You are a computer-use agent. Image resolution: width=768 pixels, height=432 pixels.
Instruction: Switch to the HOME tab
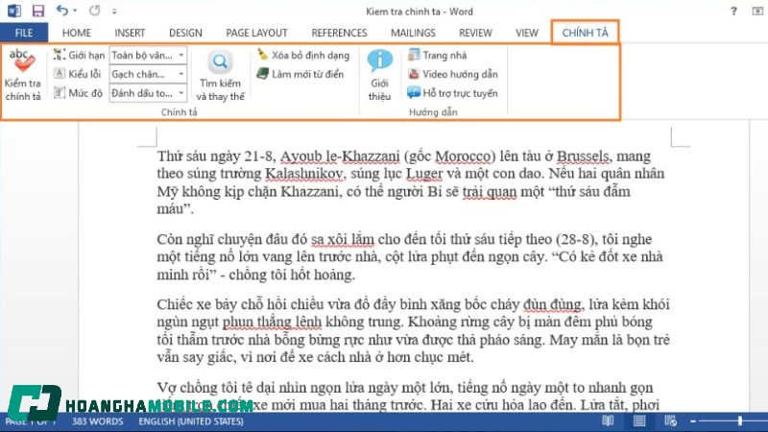(77, 33)
